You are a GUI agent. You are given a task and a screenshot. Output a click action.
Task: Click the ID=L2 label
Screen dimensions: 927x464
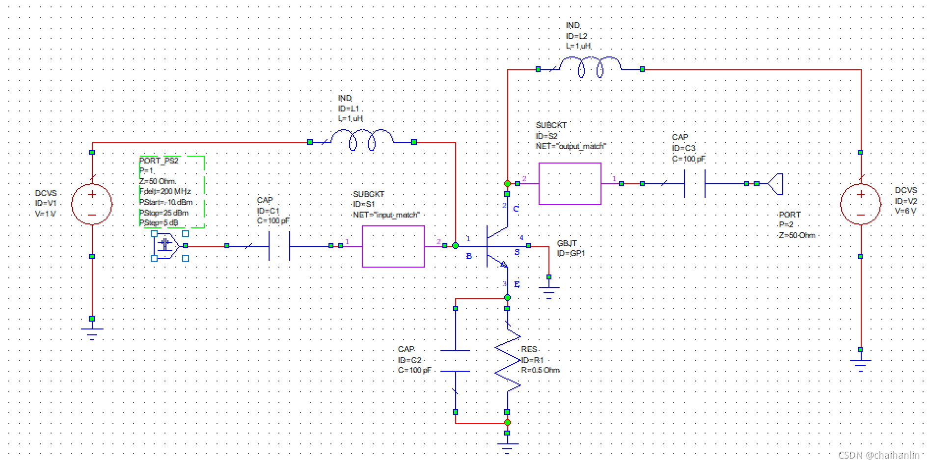576,36
